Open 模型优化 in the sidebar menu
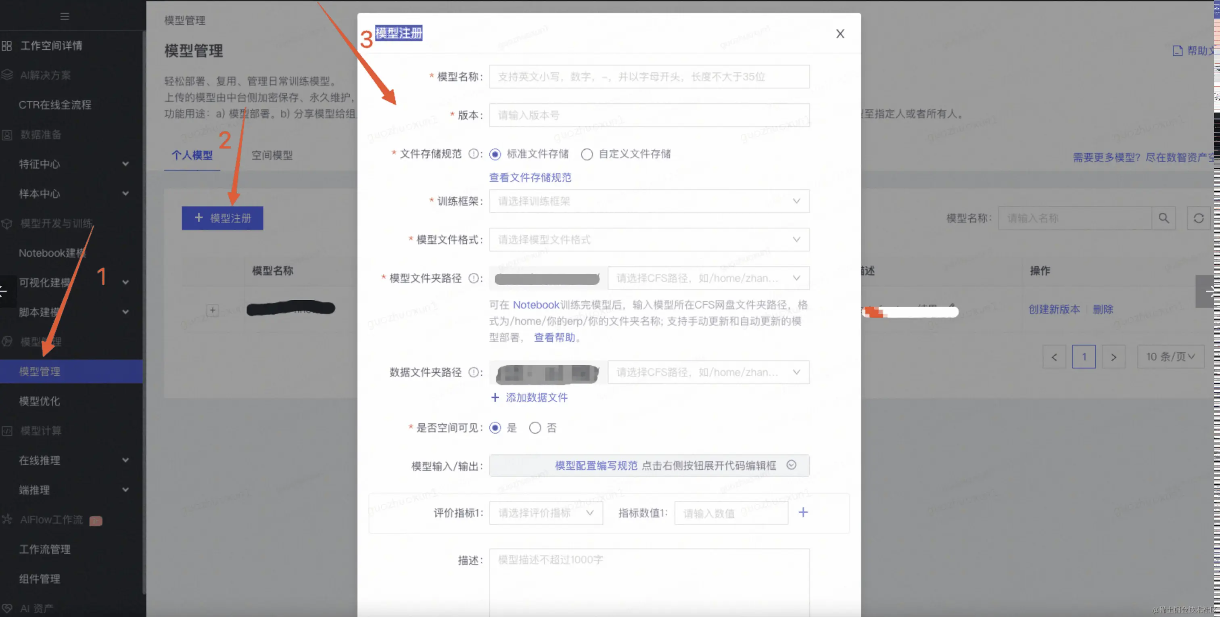This screenshot has height=617, width=1220. [x=39, y=401]
